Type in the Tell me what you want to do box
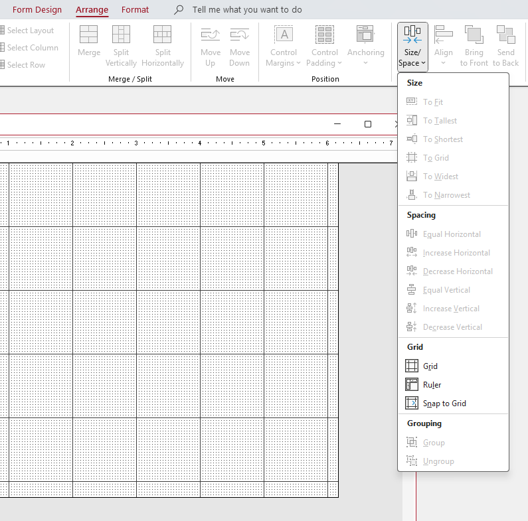528x521 pixels. click(247, 10)
